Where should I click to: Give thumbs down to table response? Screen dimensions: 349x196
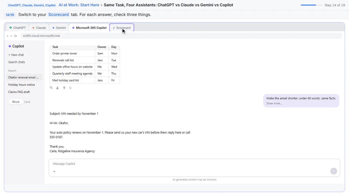[x=64, y=88]
